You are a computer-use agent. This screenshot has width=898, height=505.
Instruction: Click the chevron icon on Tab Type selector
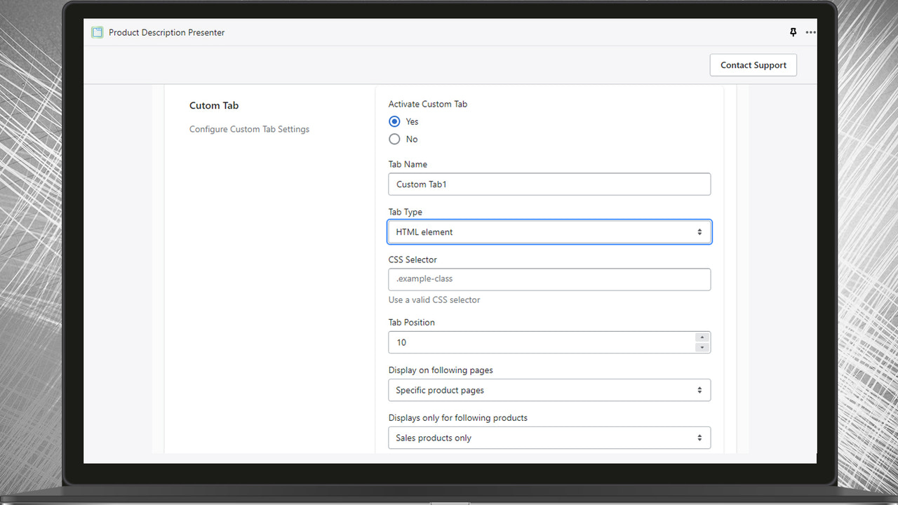699,231
